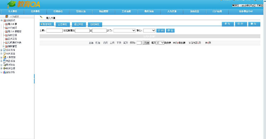Click the 主题 subject input field
Viewport: 266px width, 139px height.
55,31
